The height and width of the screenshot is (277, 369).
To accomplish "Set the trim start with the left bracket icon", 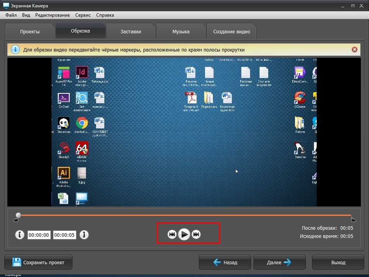I will (19, 235).
